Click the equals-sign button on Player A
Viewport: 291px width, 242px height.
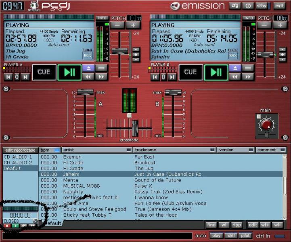[101, 68]
